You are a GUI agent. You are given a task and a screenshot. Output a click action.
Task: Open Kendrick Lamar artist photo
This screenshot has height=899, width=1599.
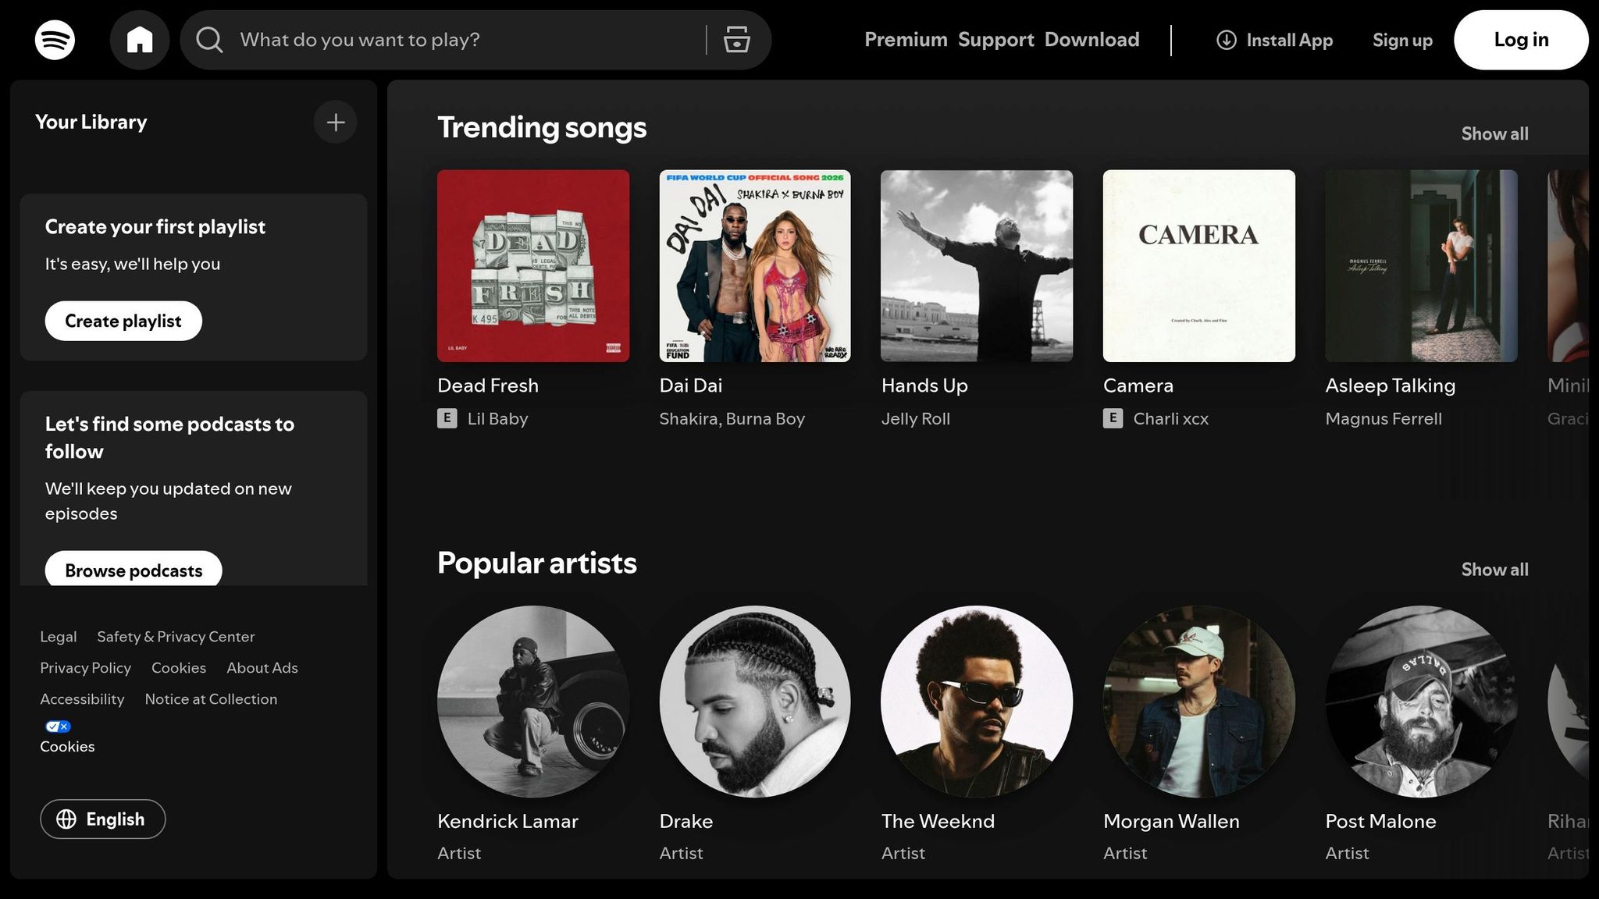pyautogui.click(x=533, y=702)
